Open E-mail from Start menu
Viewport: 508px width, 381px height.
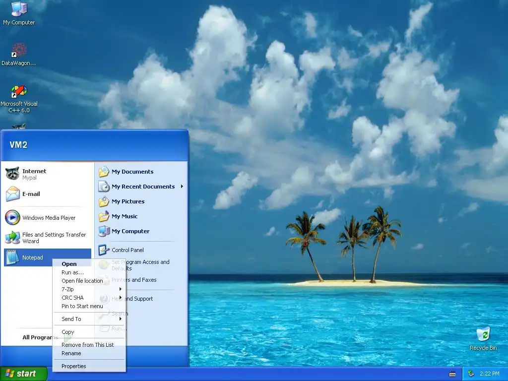pos(48,194)
